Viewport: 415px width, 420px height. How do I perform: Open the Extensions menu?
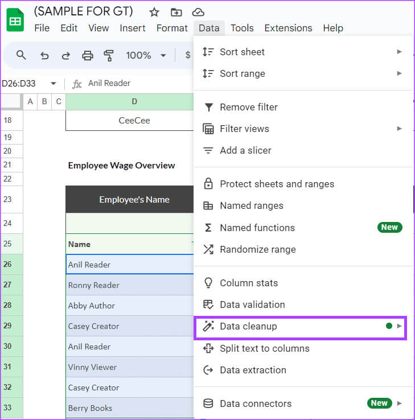[288, 28]
